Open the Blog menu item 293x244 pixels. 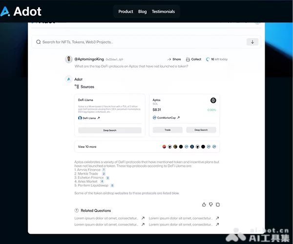[x=143, y=12]
